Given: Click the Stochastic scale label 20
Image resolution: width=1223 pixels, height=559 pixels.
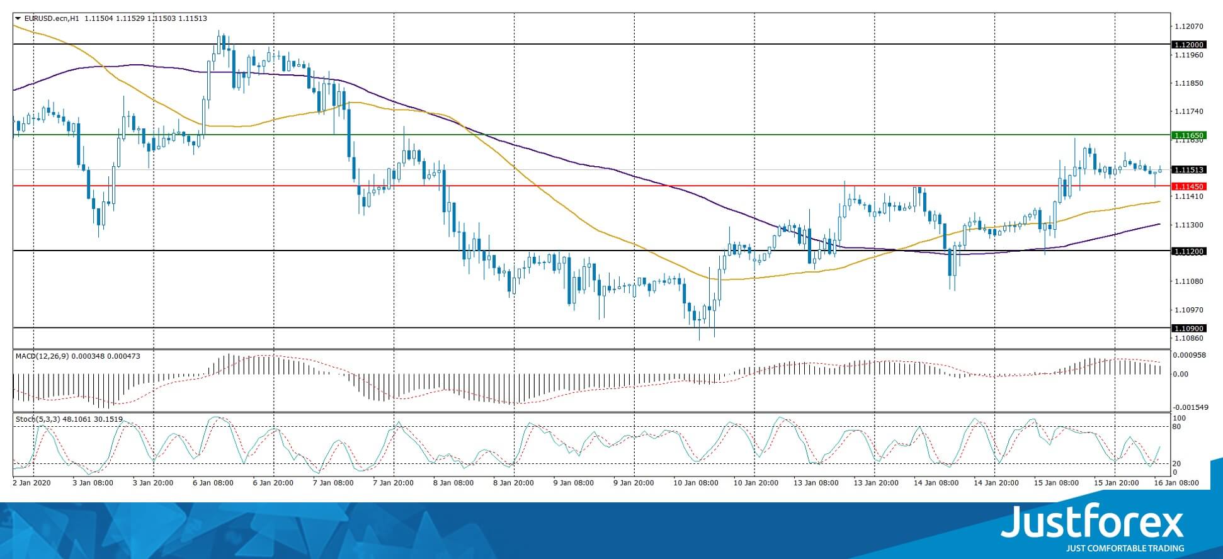Looking at the screenshot, I should tap(1177, 464).
